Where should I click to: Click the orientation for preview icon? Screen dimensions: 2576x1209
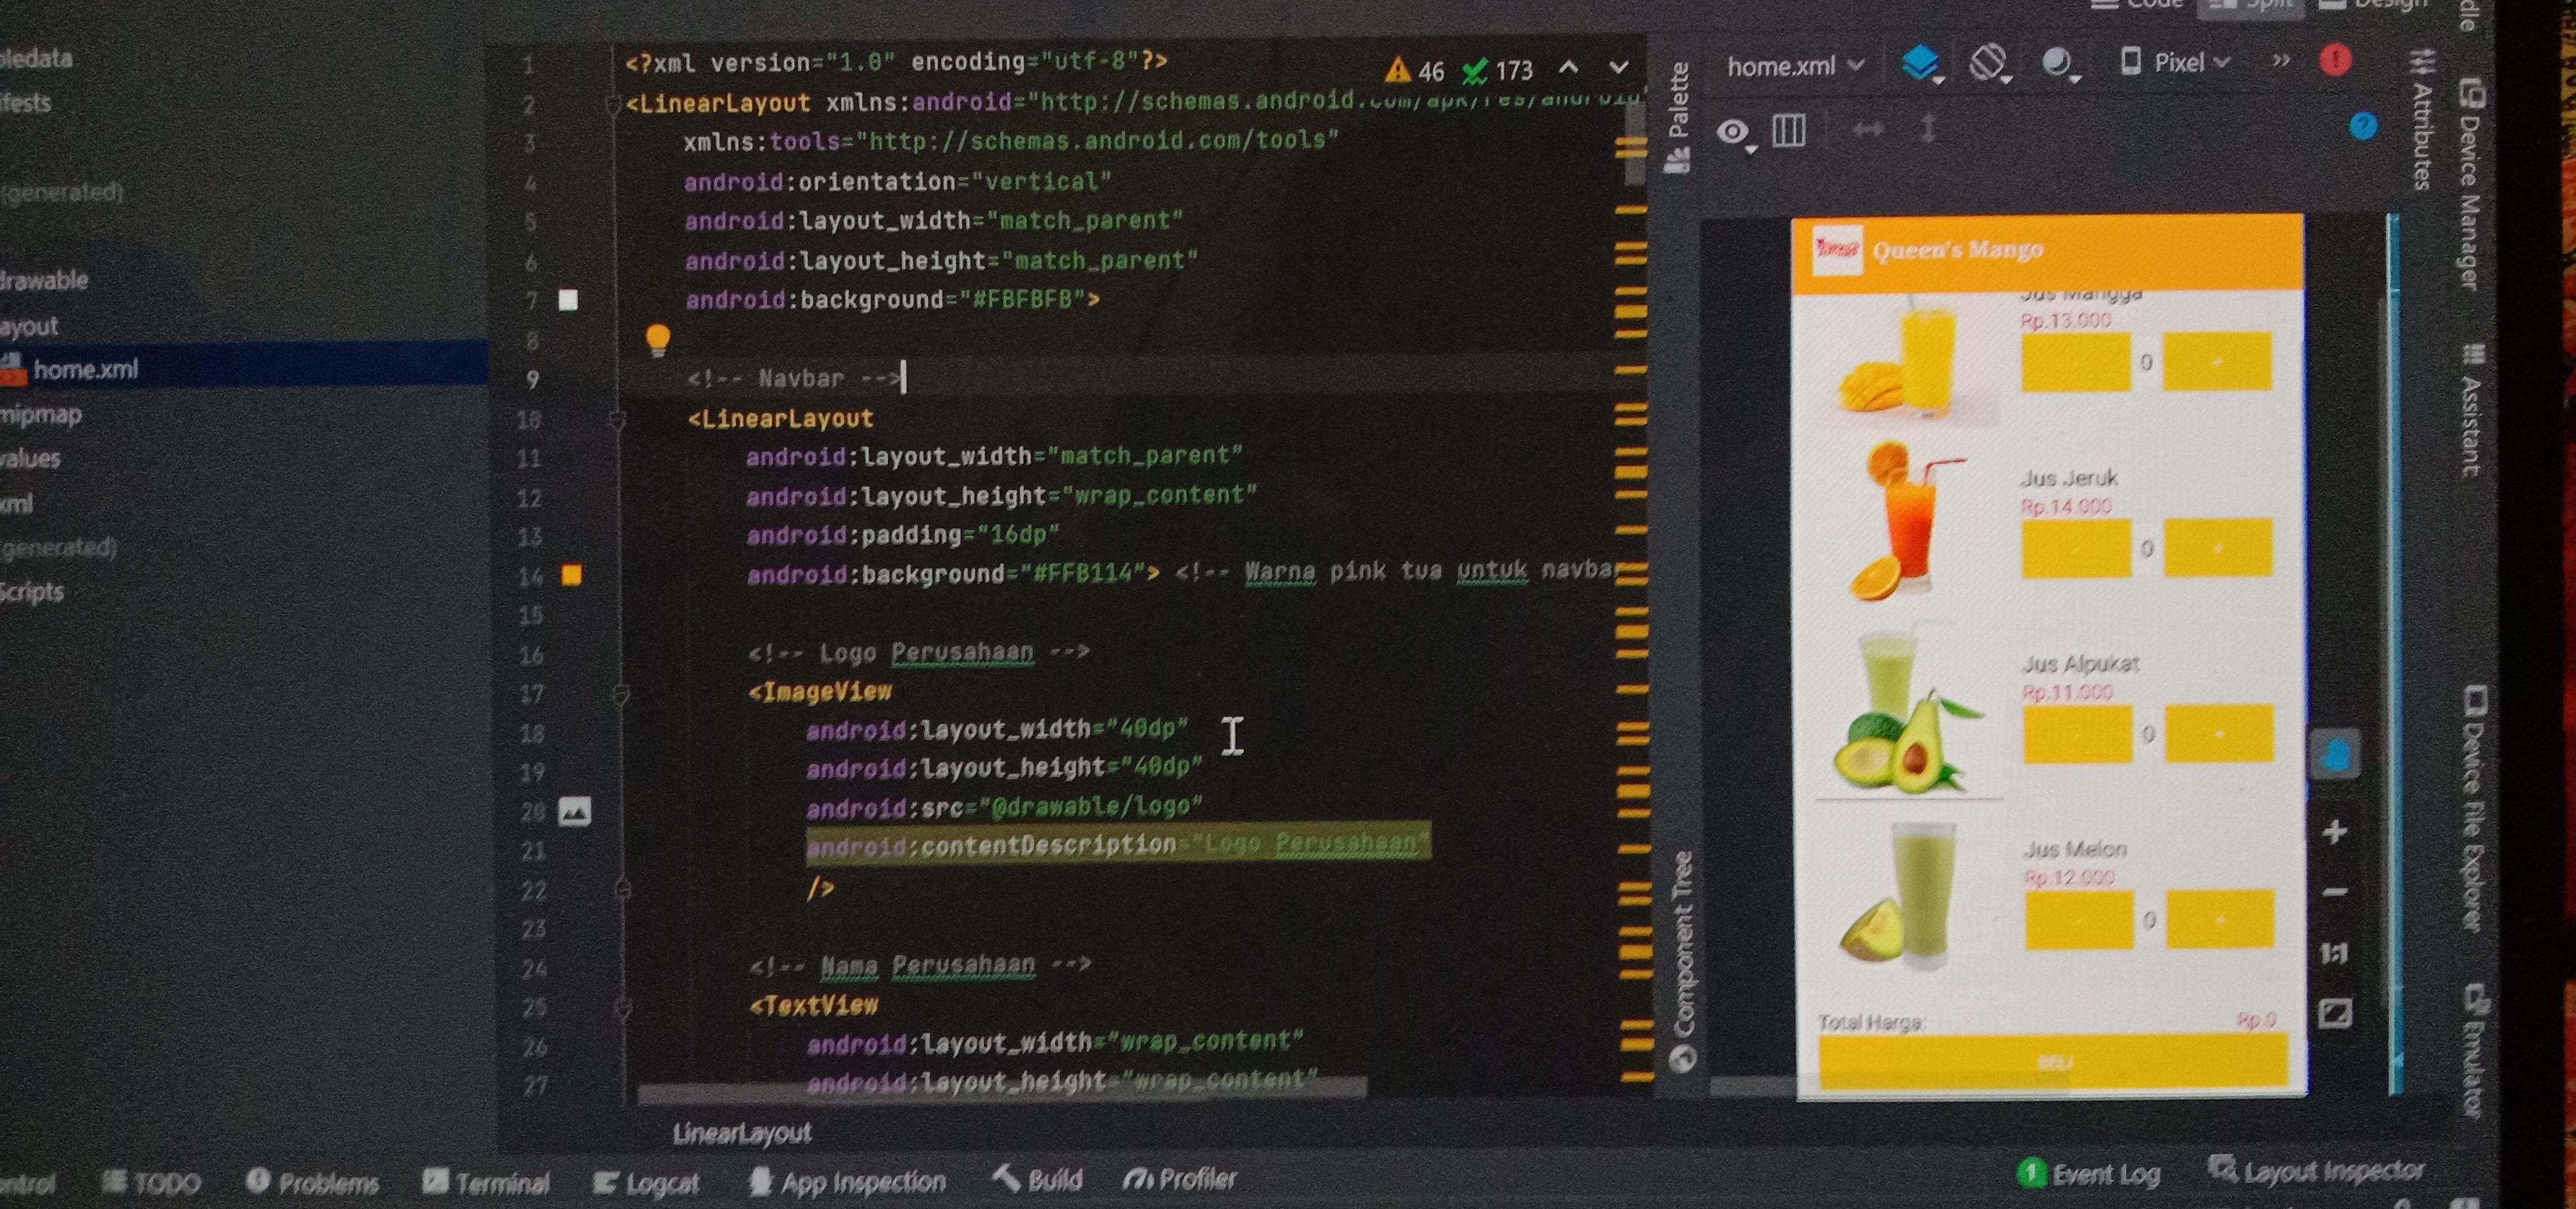1987,63
